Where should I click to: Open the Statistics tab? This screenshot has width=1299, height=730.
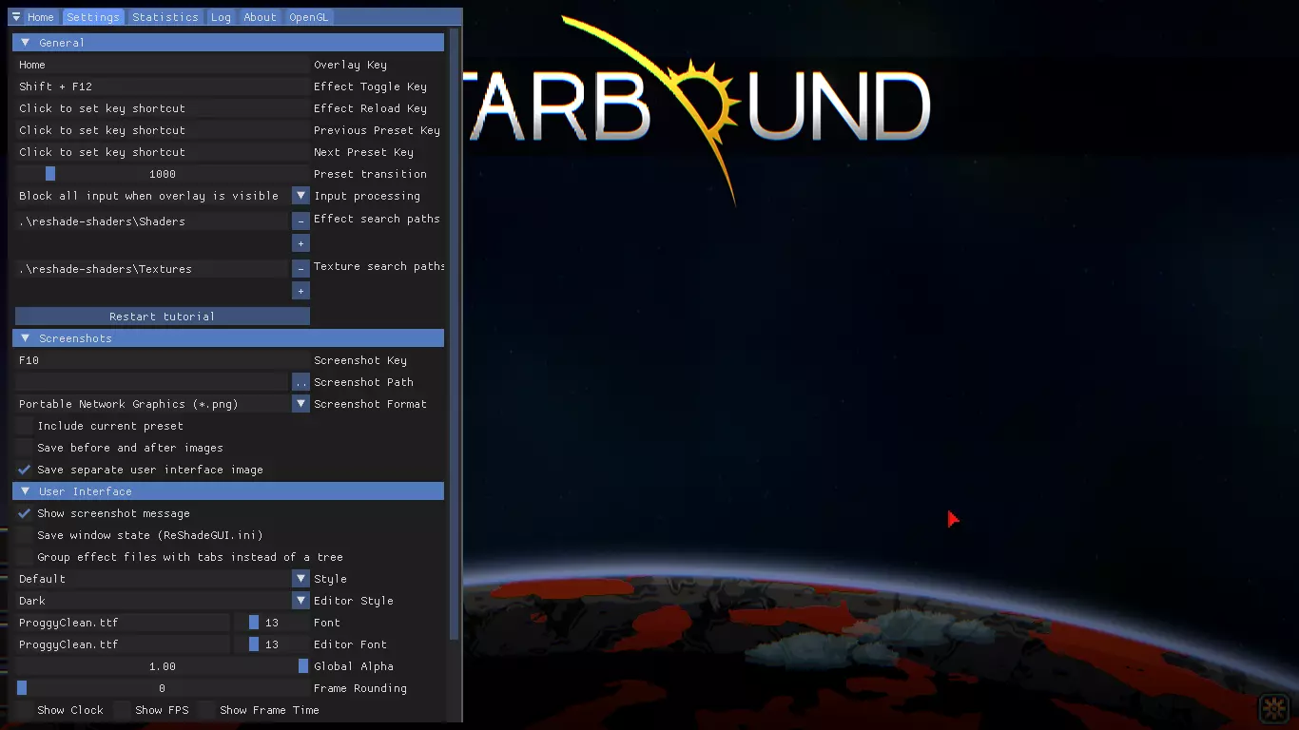(x=165, y=17)
